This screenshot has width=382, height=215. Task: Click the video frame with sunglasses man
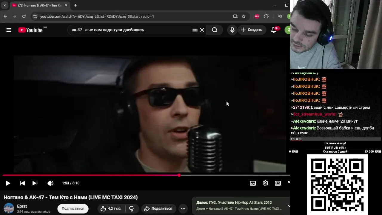click(x=150, y=114)
